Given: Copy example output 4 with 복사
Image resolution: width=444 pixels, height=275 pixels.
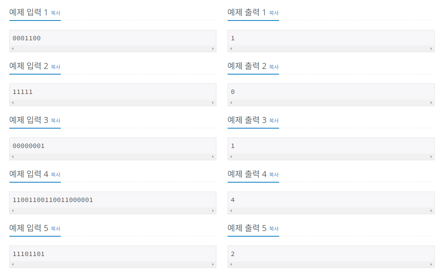Looking at the screenshot, I should 274,175.
